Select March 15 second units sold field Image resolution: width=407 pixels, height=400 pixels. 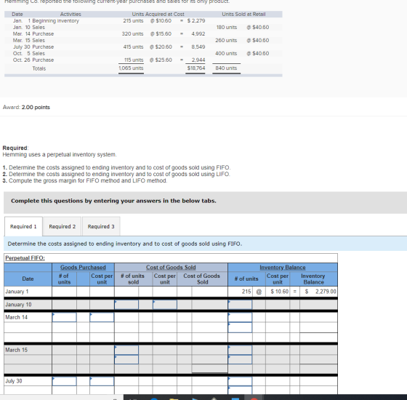pyautogui.click(x=126, y=360)
